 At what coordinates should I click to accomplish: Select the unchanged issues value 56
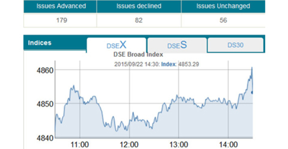click(223, 20)
